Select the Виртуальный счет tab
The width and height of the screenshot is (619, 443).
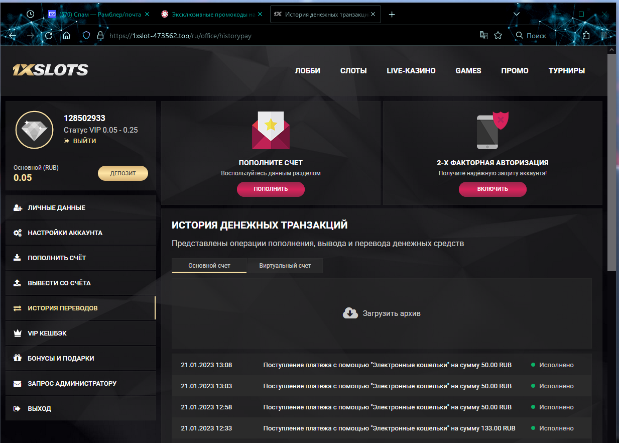[285, 266]
